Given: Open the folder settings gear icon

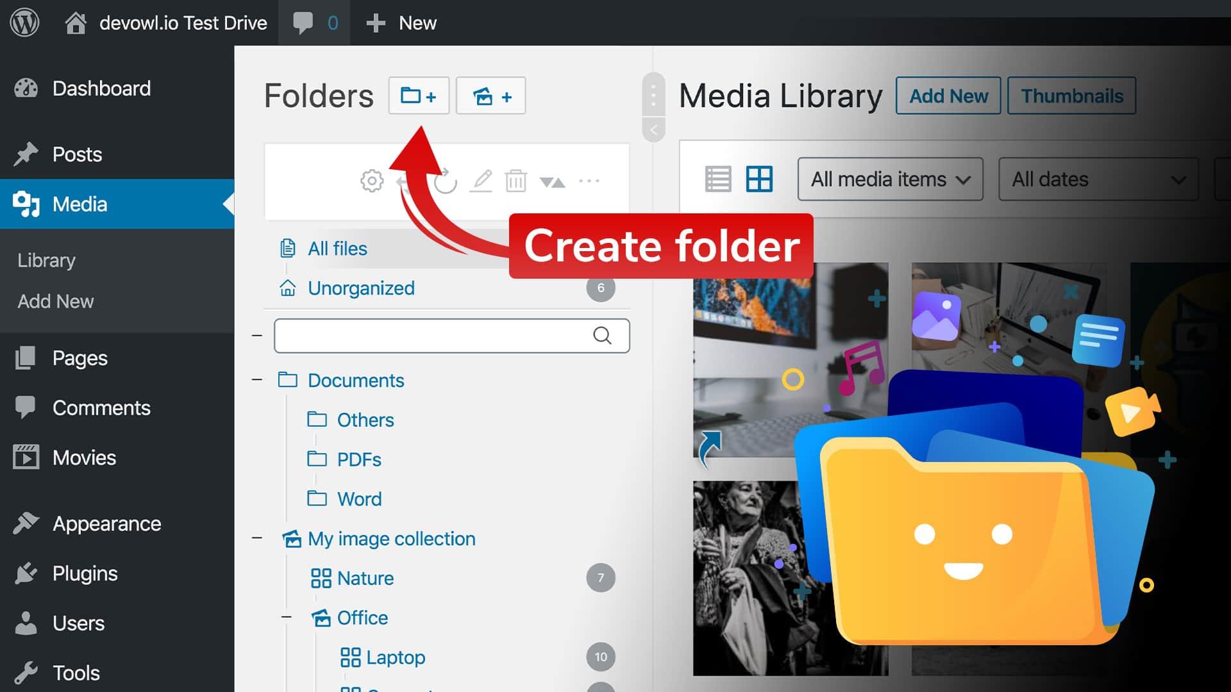Looking at the screenshot, I should [x=371, y=181].
